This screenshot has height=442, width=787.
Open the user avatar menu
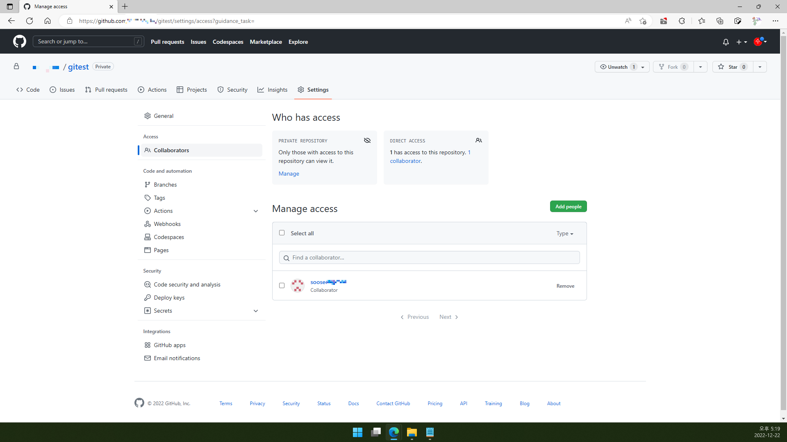pos(760,41)
